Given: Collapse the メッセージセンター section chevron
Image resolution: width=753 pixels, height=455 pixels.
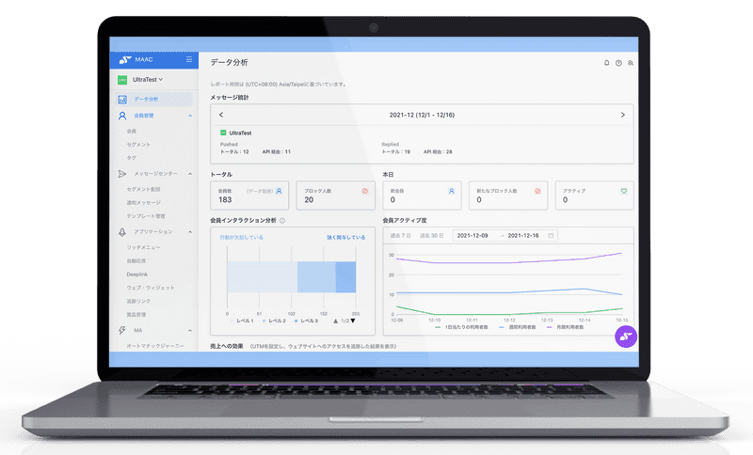Looking at the screenshot, I should tap(190, 174).
